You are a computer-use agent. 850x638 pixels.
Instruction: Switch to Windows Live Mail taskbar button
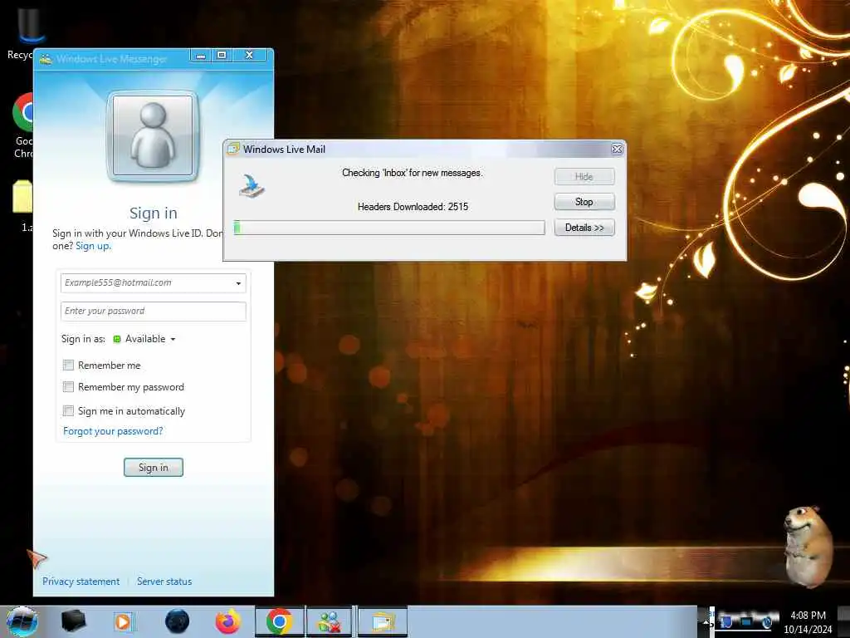pos(383,621)
